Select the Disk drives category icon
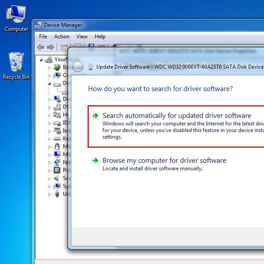The image size is (264, 264). pos(57,84)
